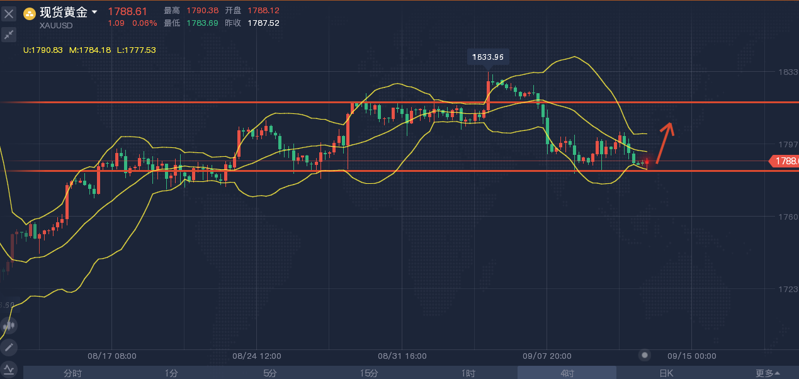This screenshot has width=799, height=379.
Task: Click the exit-fullscreen collapse arrows icon
Action: click(x=9, y=34)
